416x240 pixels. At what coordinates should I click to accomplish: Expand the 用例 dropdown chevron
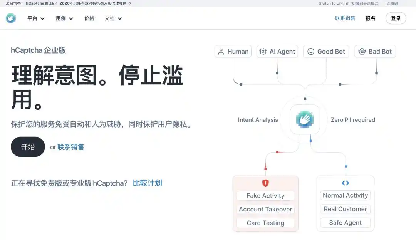[x=71, y=18]
